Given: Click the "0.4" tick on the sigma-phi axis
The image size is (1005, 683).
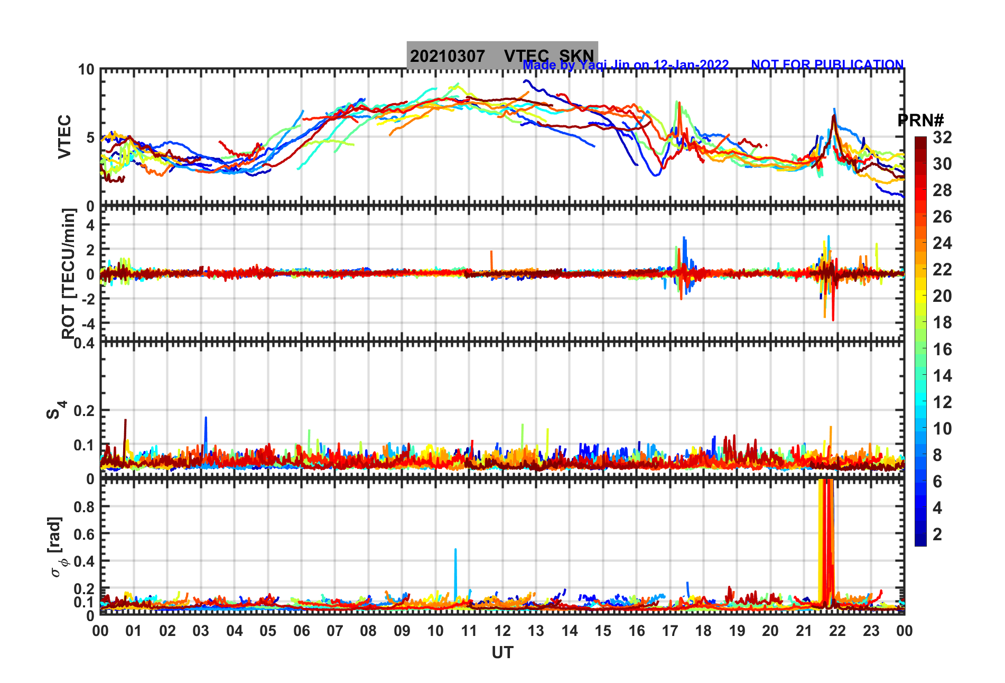Looking at the screenshot, I should tap(85, 561).
